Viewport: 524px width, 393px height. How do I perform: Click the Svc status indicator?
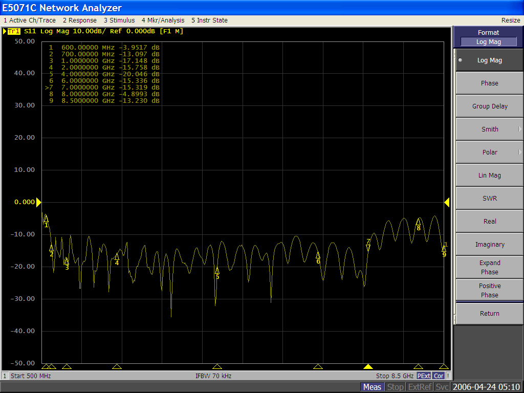[442, 387]
